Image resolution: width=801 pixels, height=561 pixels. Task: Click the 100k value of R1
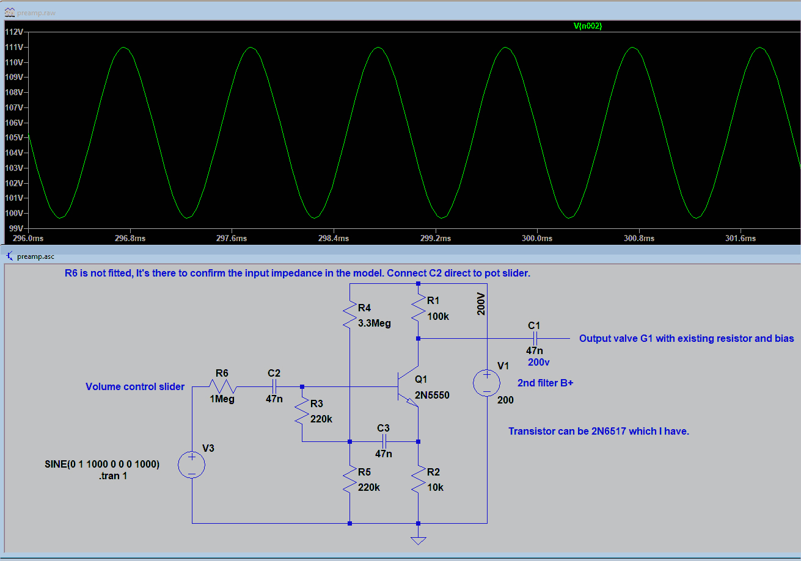[438, 316]
